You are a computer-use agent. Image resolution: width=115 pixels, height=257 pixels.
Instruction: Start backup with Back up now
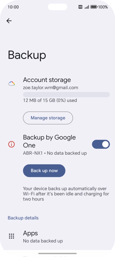click(x=44, y=170)
